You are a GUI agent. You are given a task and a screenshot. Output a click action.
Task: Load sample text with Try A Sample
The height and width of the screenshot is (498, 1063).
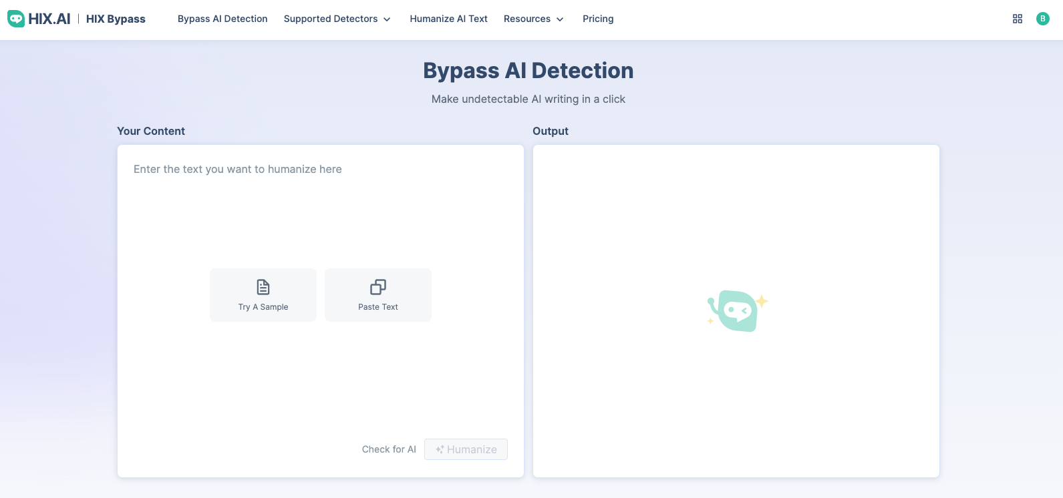[263, 295]
